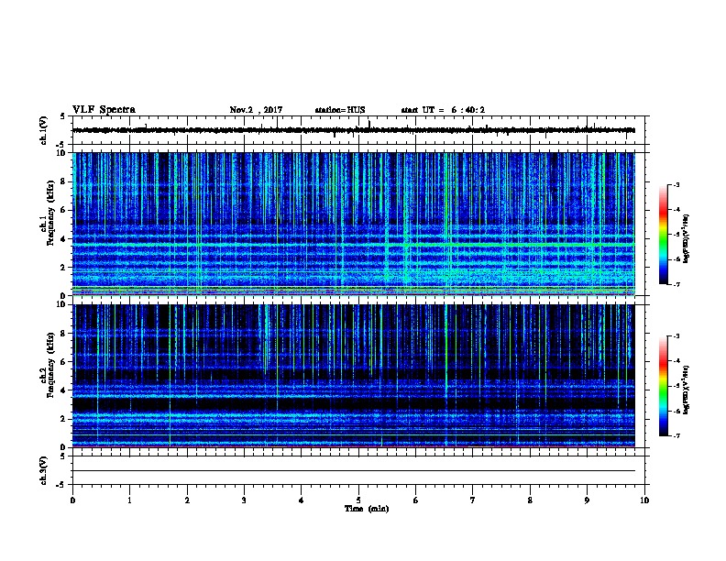Image resolution: width=726 pixels, height=561 pixels.
Task: Click tick label "6" on the Time axis
Action: click(416, 500)
